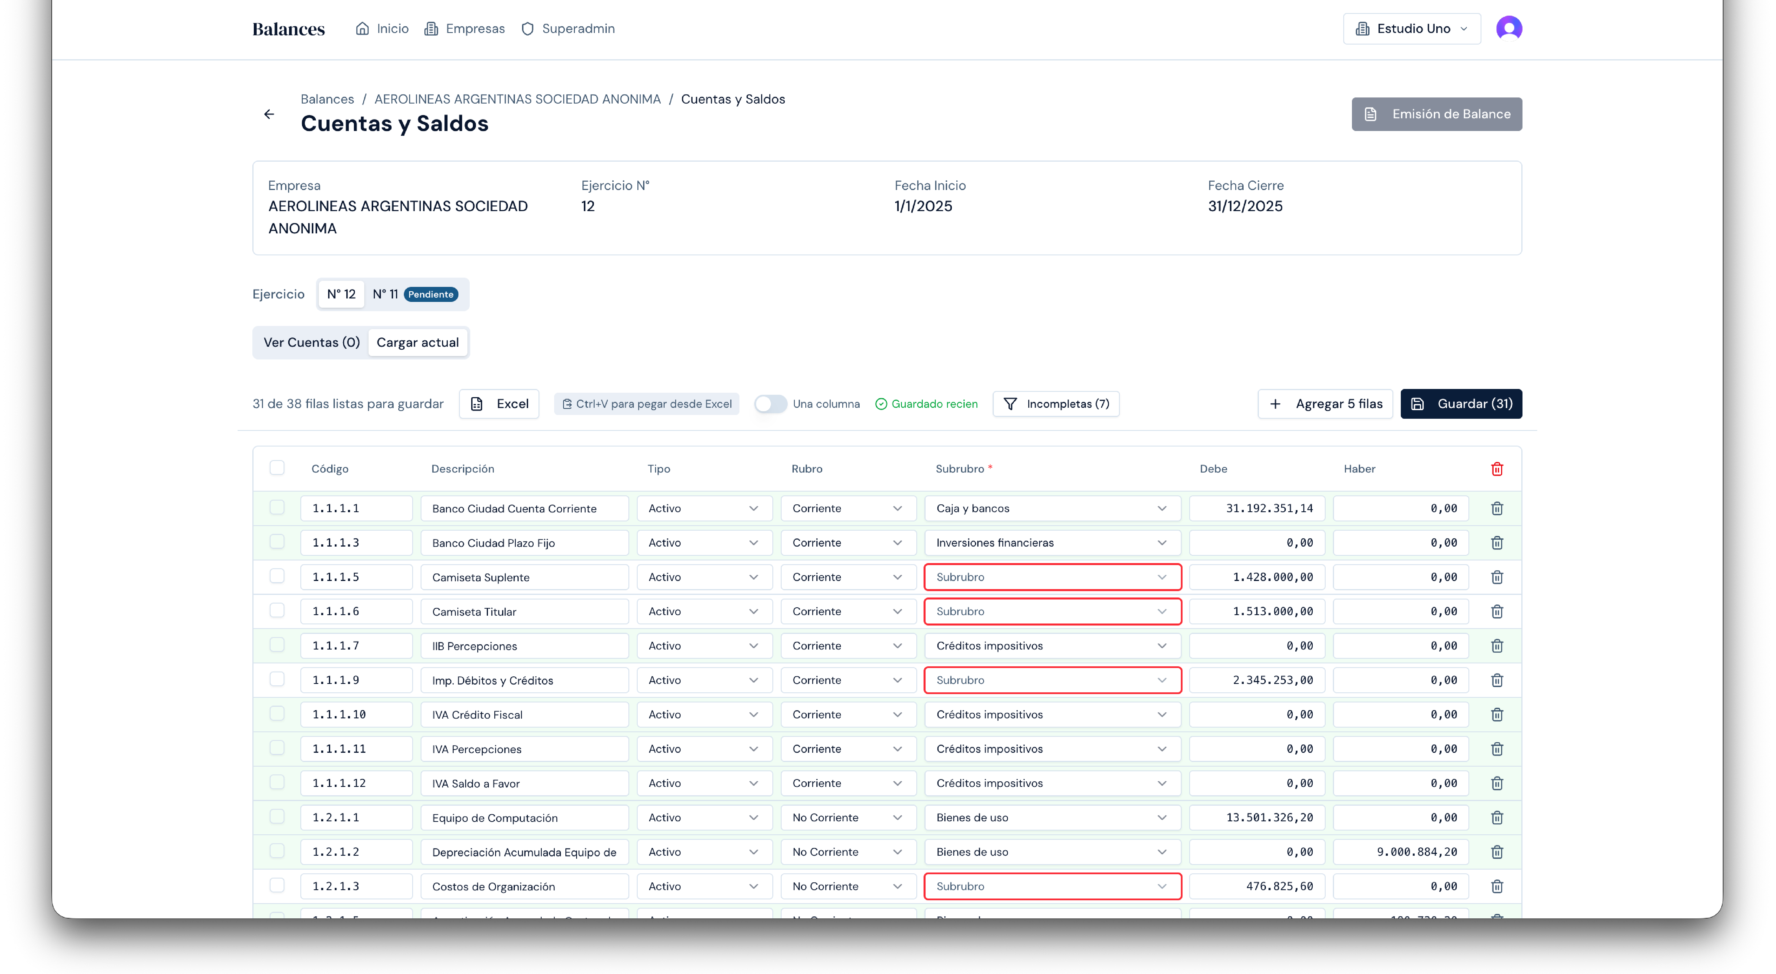The image size is (1776, 974).
Task: Delete the Camiseta Titular row
Action: pyautogui.click(x=1497, y=611)
